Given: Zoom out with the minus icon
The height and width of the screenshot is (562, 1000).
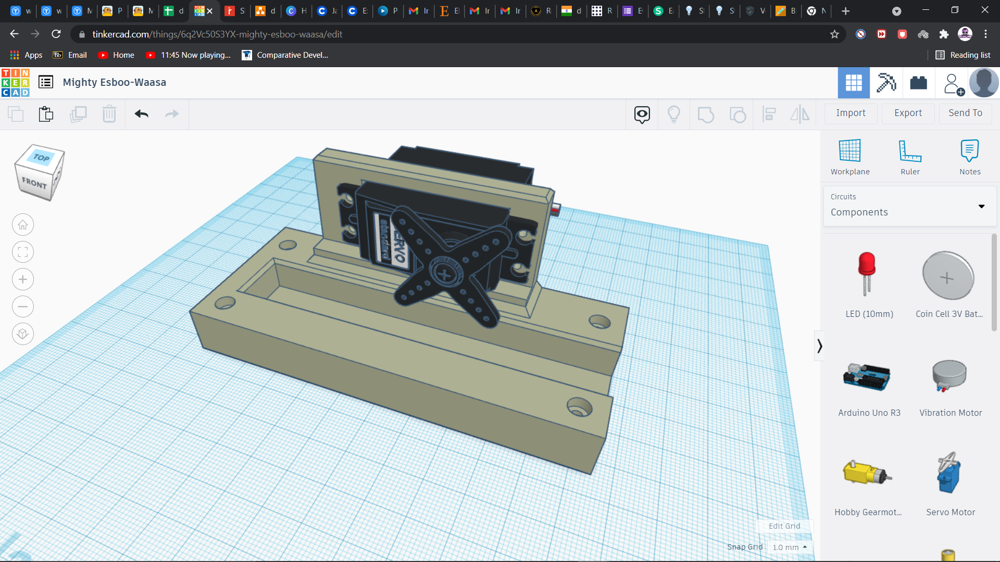Looking at the screenshot, I should (23, 306).
